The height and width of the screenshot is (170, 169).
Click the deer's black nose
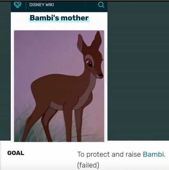101,75
